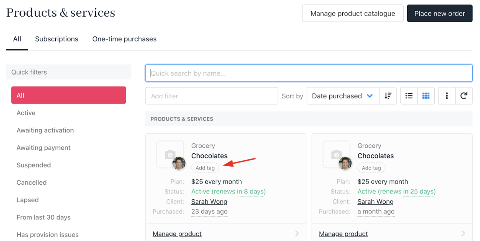
Task: Open the three-dot more options menu
Action: click(x=447, y=96)
